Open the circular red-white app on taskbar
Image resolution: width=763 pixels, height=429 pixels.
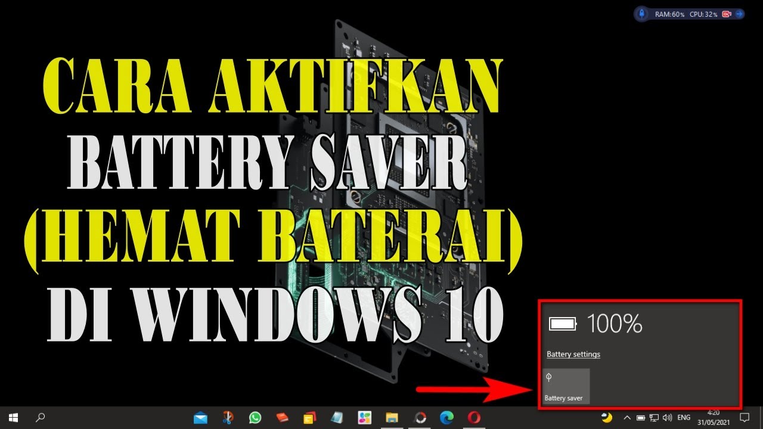(x=419, y=418)
